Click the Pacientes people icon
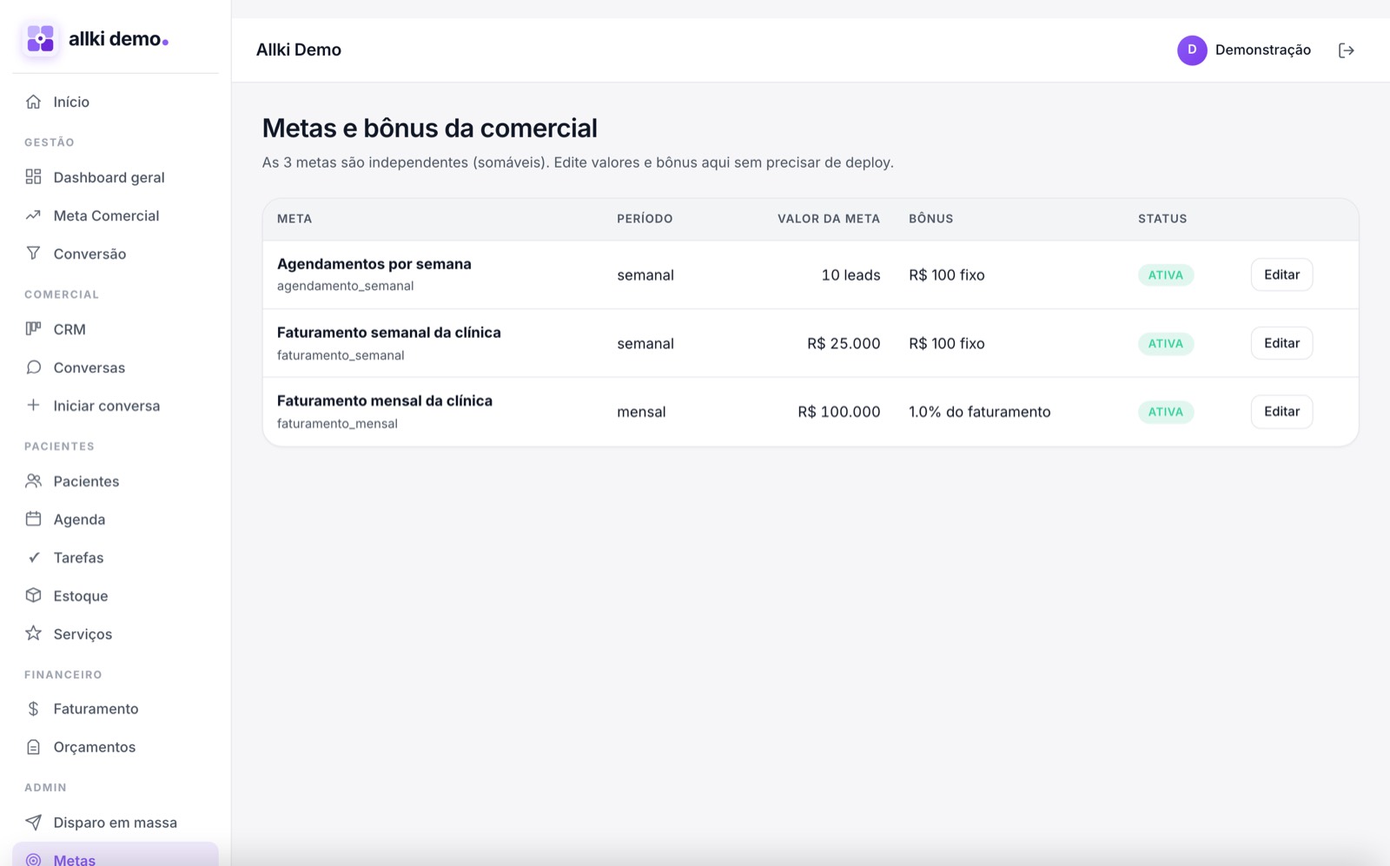Image resolution: width=1390 pixels, height=866 pixels. [33, 481]
